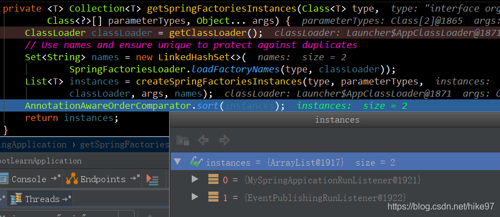Click the getSpringFactories breadcrumb
Viewport: 500px width, 217px height.
click(124, 145)
